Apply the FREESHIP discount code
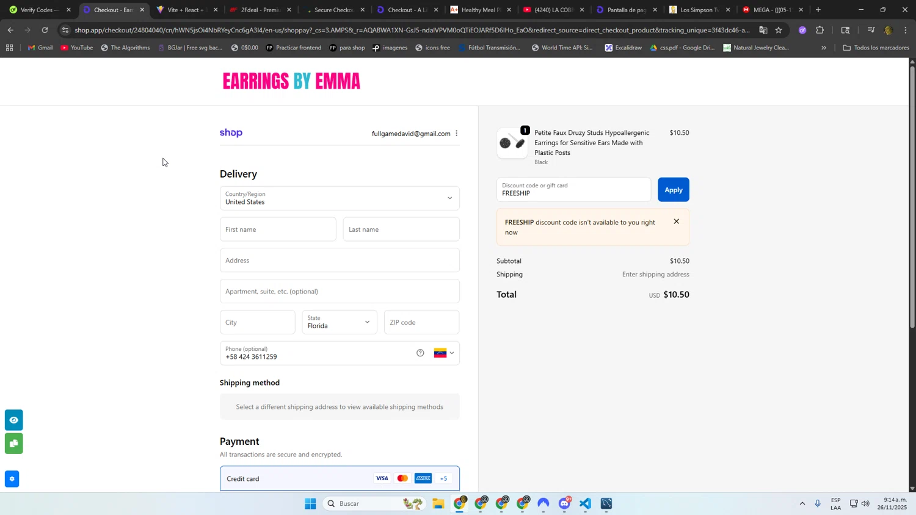 [x=673, y=190]
